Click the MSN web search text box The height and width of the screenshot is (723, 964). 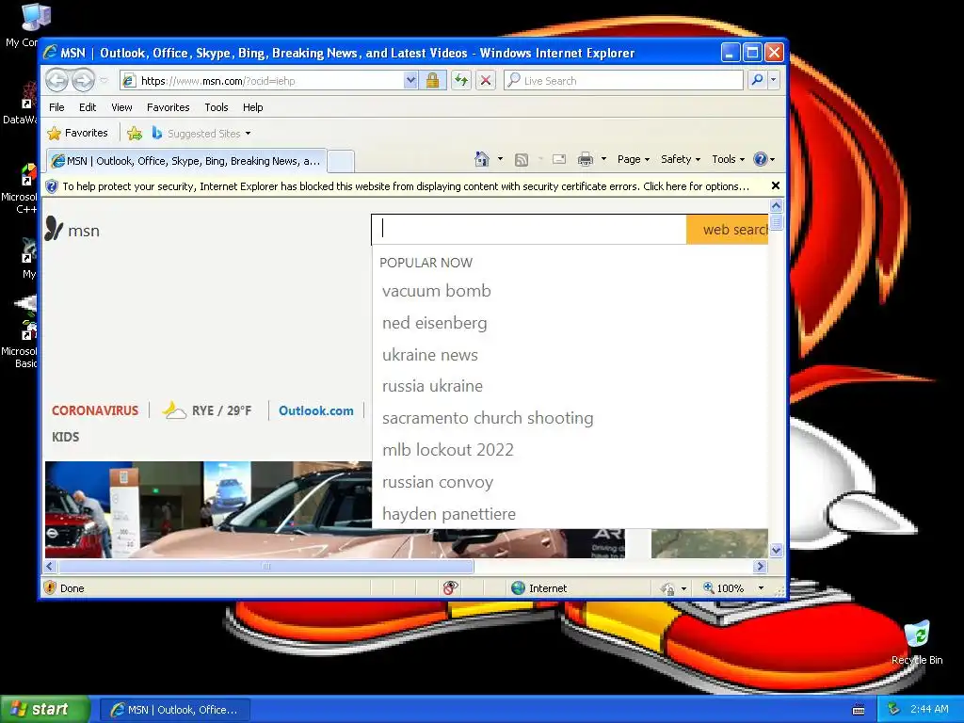pyautogui.click(x=529, y=229)
